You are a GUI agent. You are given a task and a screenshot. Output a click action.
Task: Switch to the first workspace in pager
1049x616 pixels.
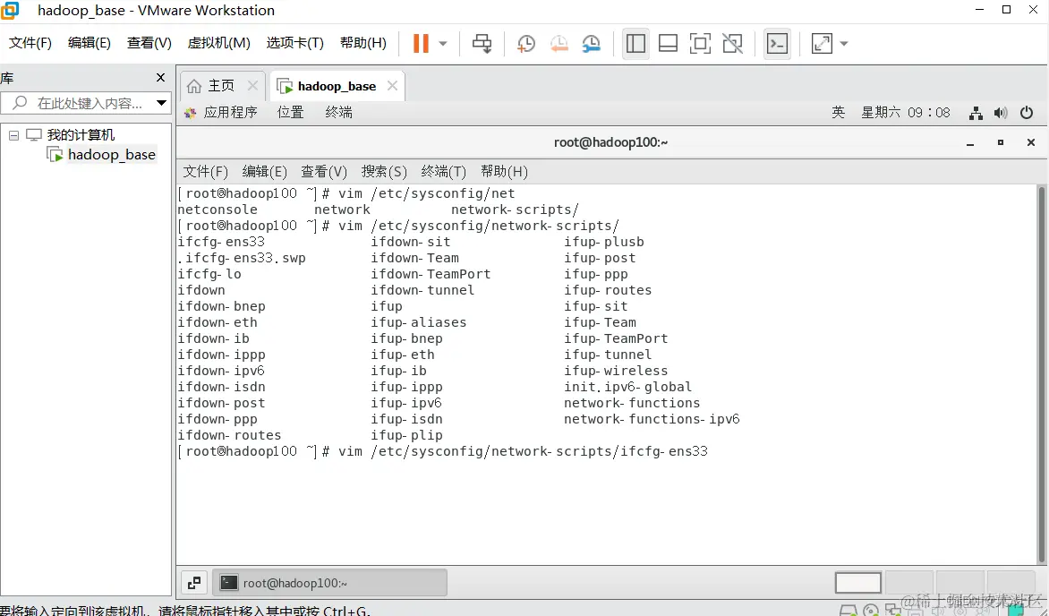[858, 583]
